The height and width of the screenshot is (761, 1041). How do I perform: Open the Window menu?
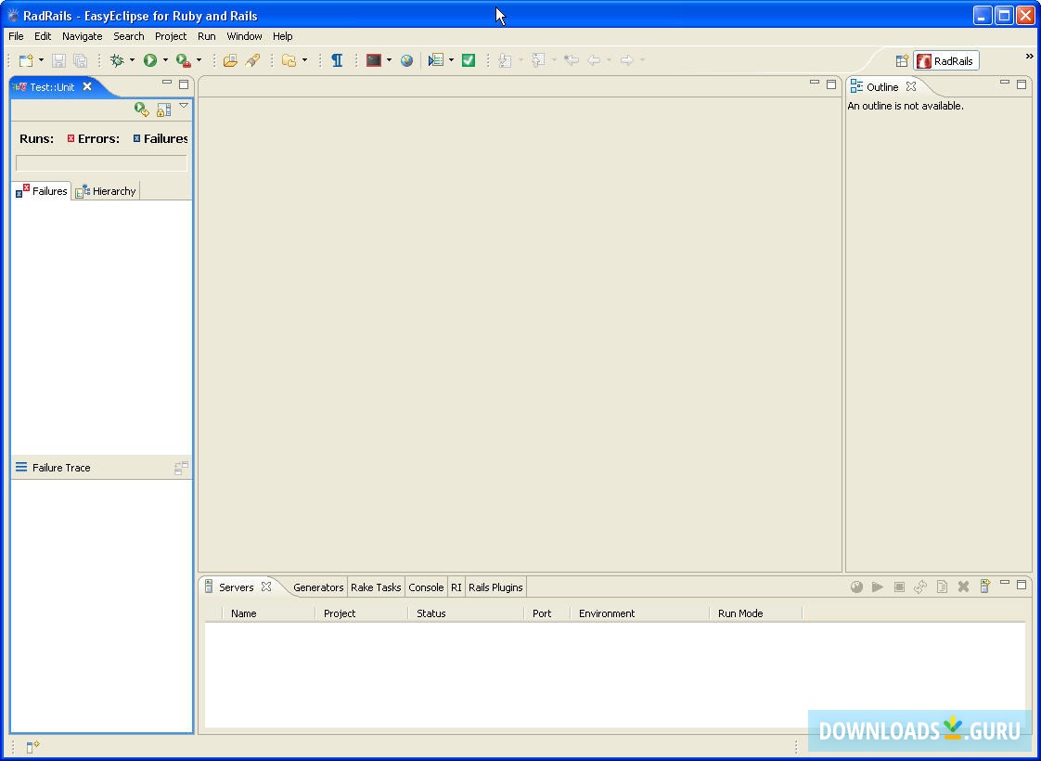coord(244,36)
